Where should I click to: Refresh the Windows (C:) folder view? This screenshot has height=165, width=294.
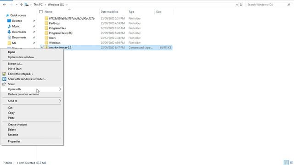click(241, 5)
